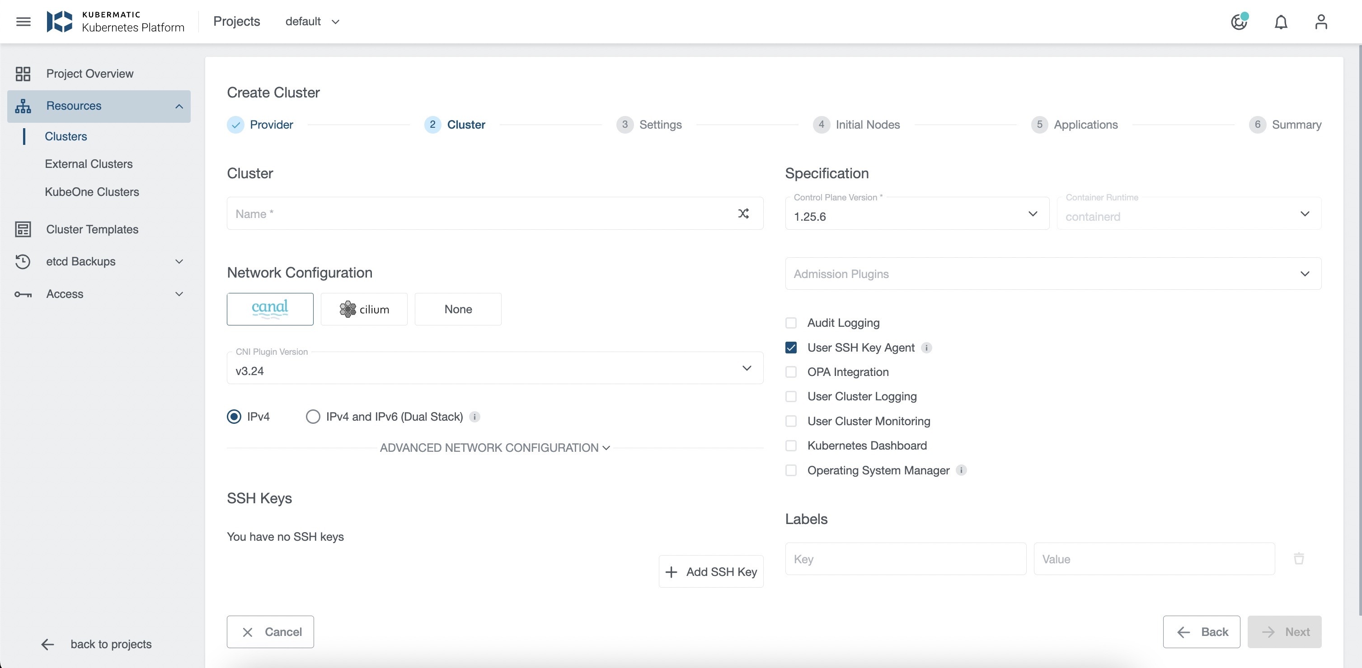Click the Add SSH Key button
Screen dimensions: 1362x668
711,571
